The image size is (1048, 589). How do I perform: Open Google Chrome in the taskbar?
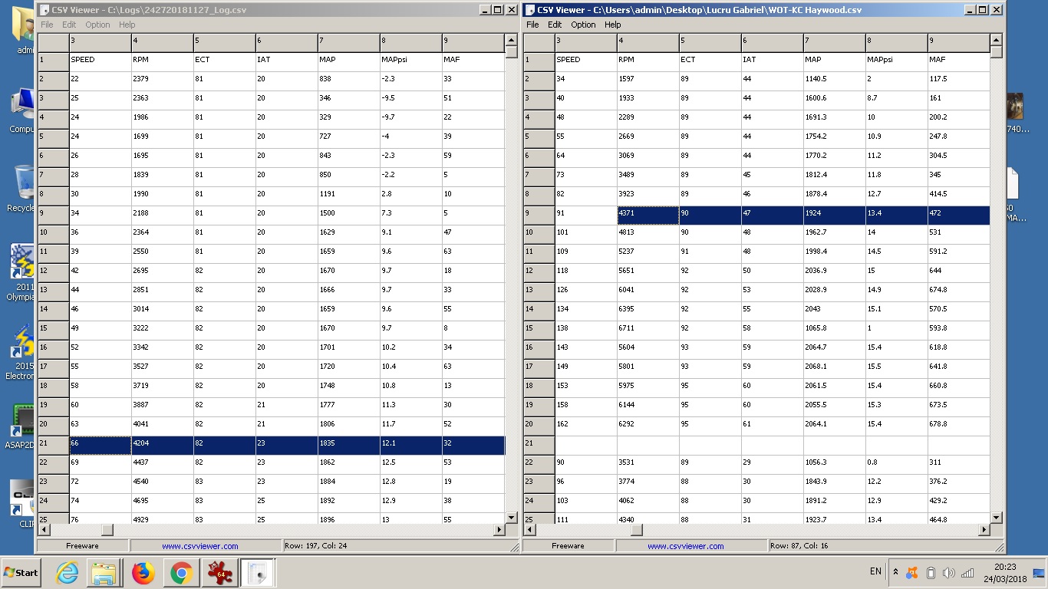click(x=181, y=573)
